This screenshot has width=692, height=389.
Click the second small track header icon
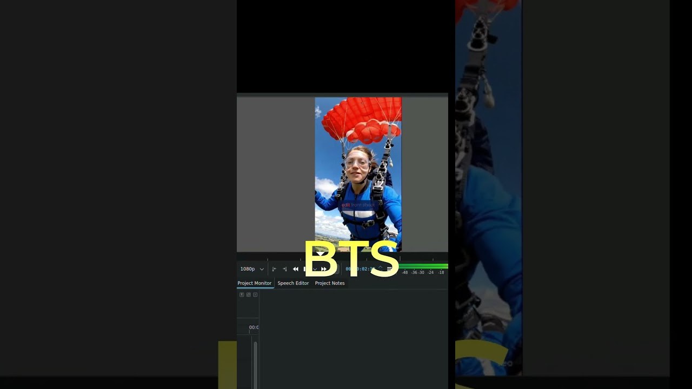[x=248, y=294]
